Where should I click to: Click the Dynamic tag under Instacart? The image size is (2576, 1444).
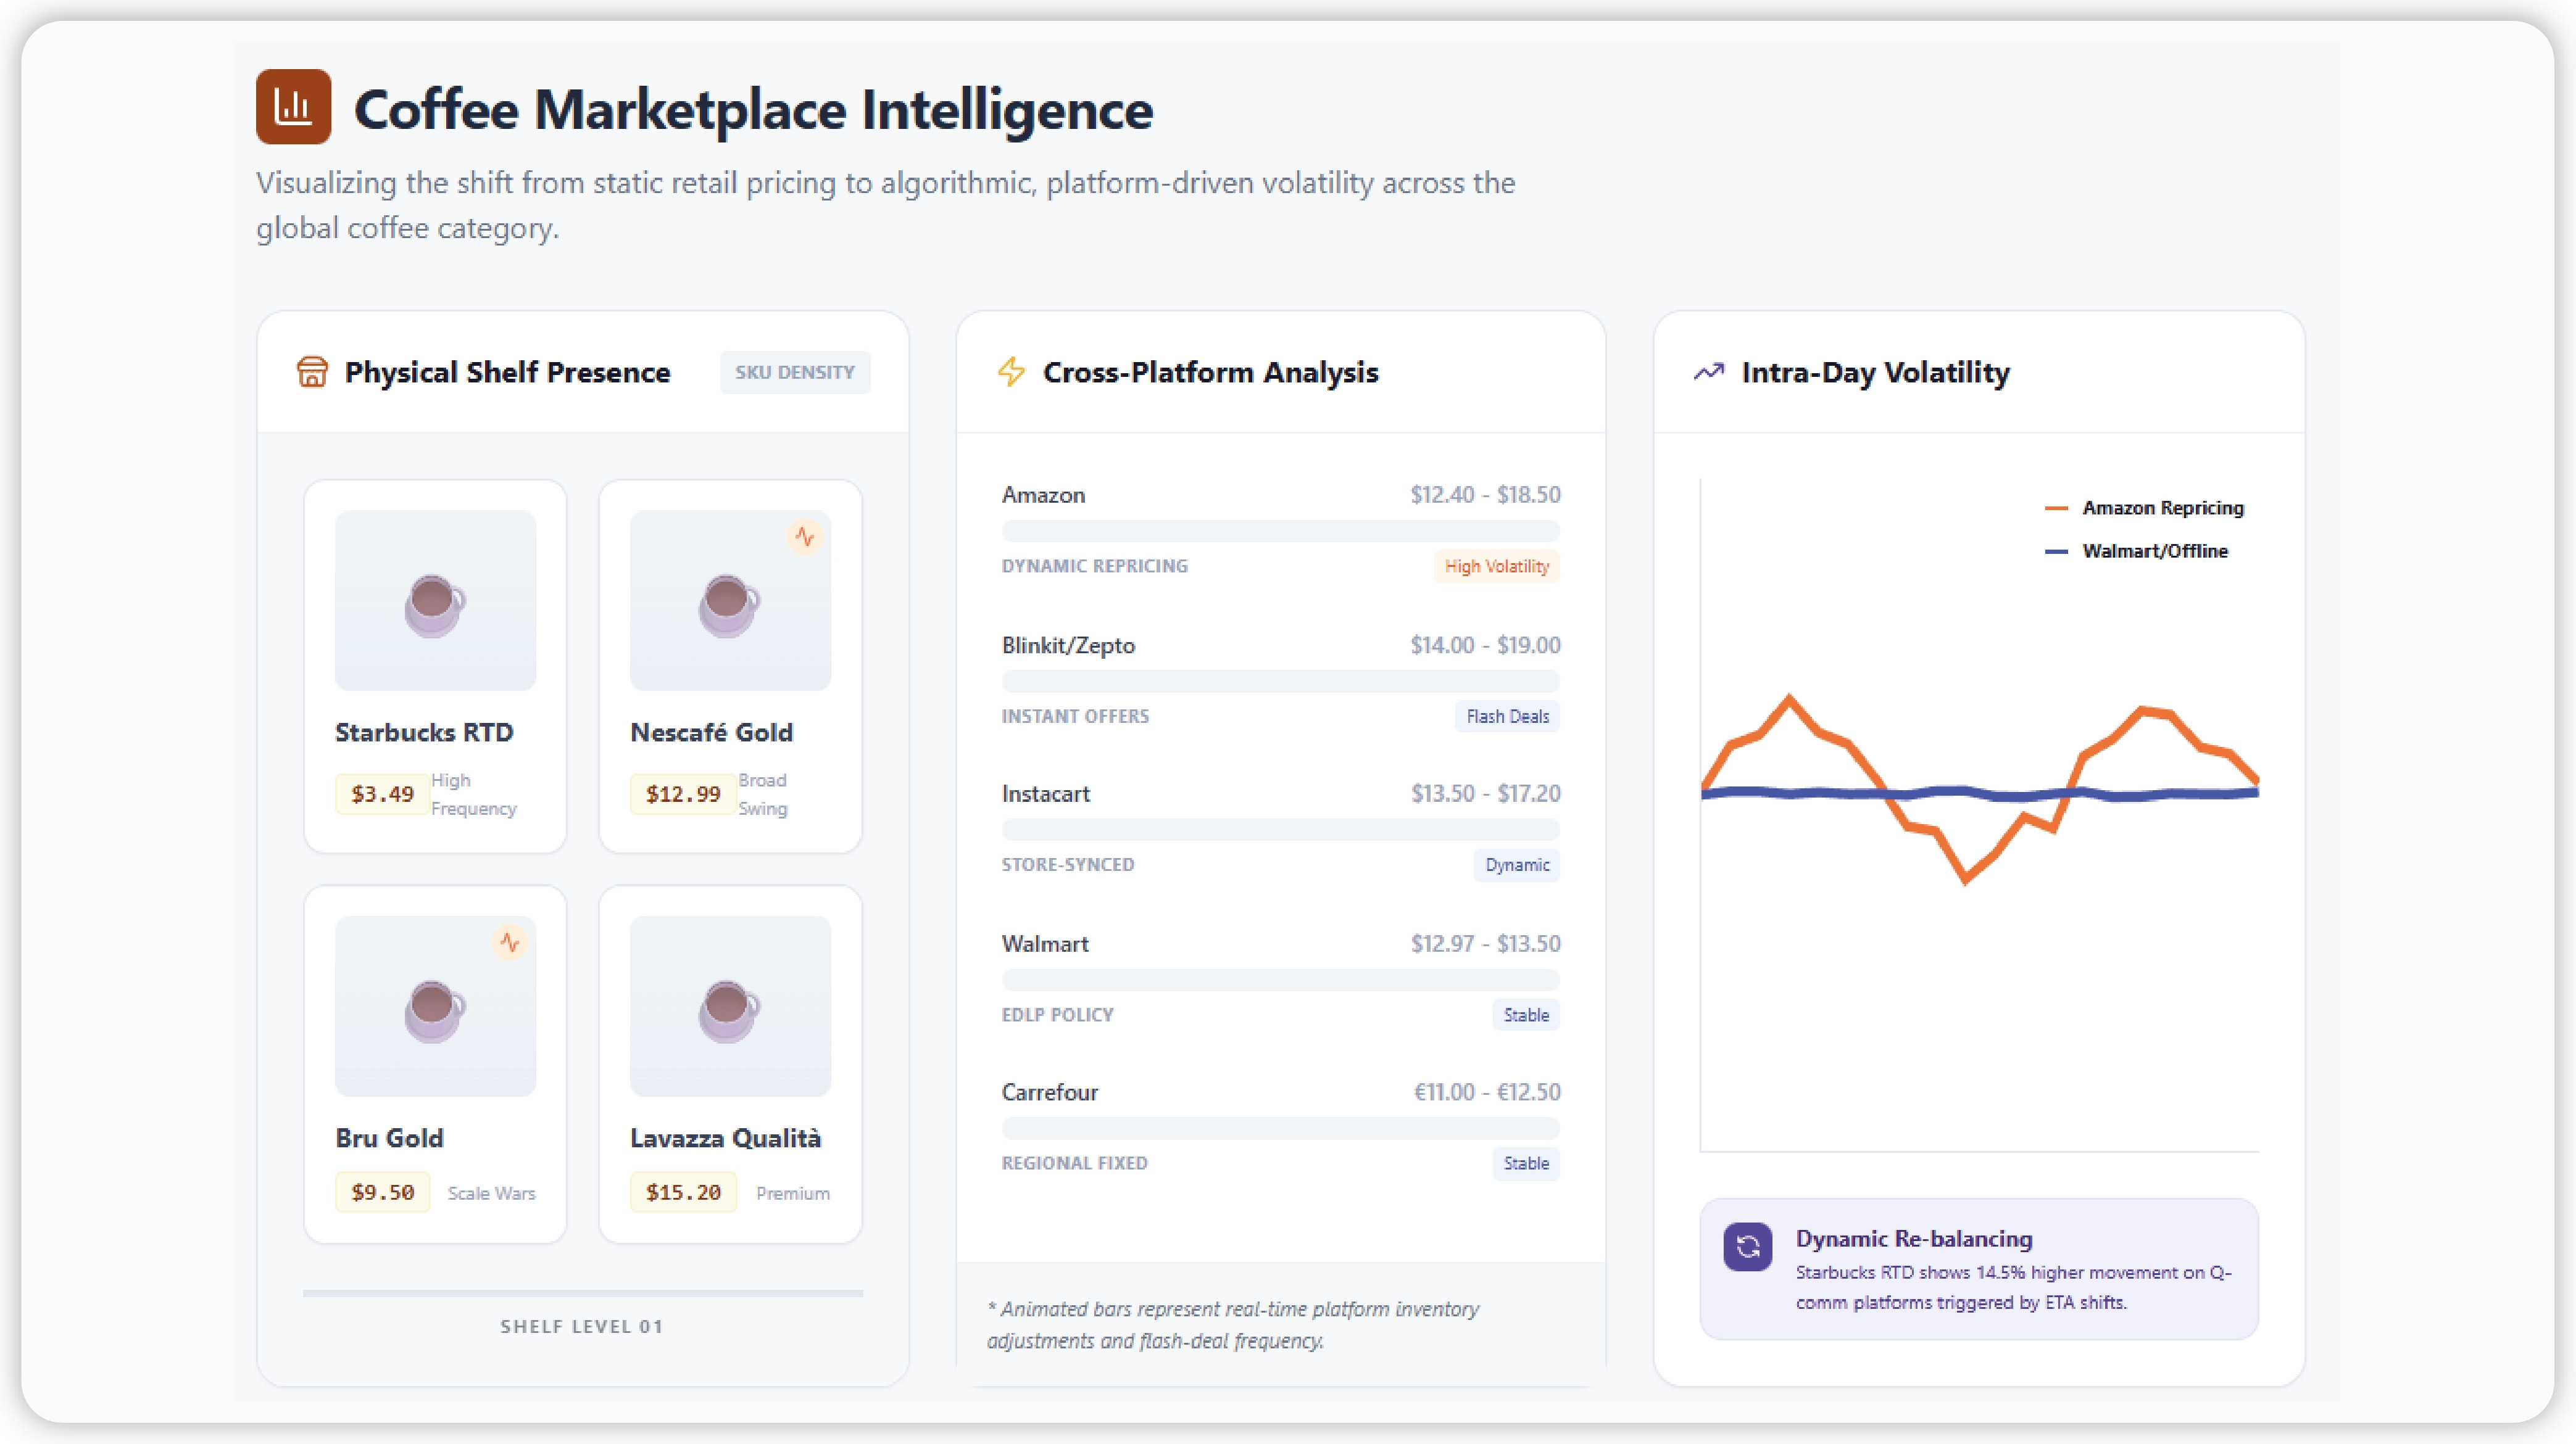pyautogui.click(x=1516, y=865)
